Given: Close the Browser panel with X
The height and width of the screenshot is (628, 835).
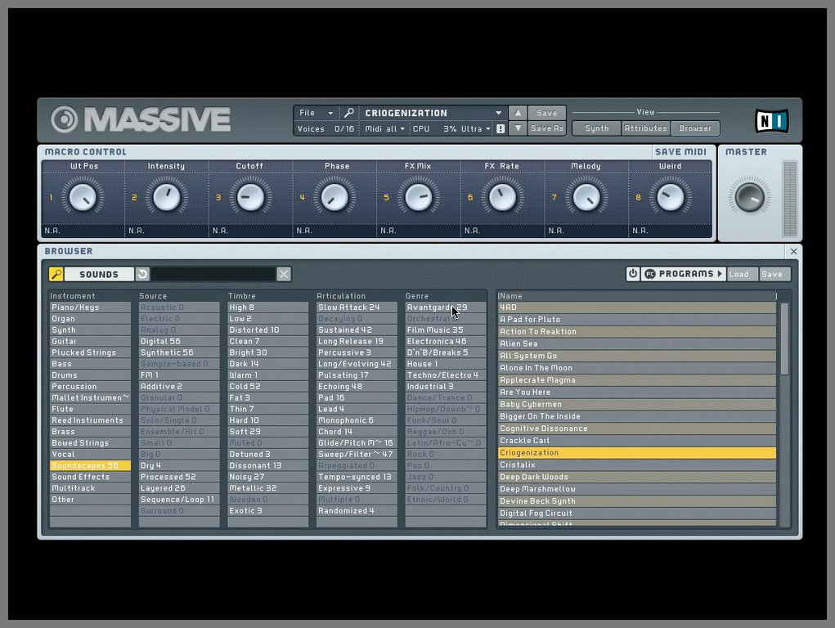Looking at the screenshot, I should 793,251.
